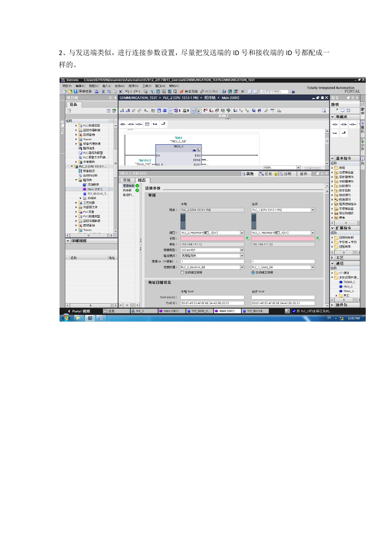The height and width of the screenshot is (550, 389).
Task: Open the 组态模式 dropdown
Action: coord(242,256)
